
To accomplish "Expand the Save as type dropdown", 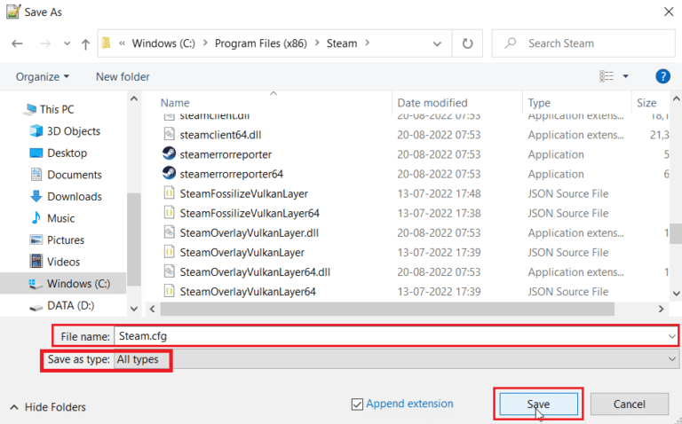I will coord(671,359).
